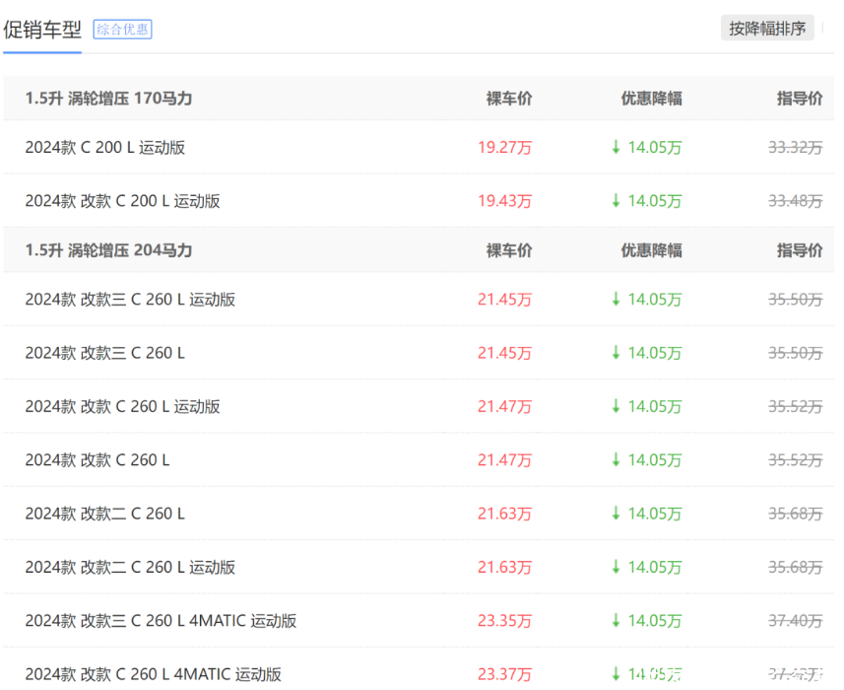Open the 2024款 C 200 L 运动版 model
The image size is (844, 690).
(x=105, y=148)
